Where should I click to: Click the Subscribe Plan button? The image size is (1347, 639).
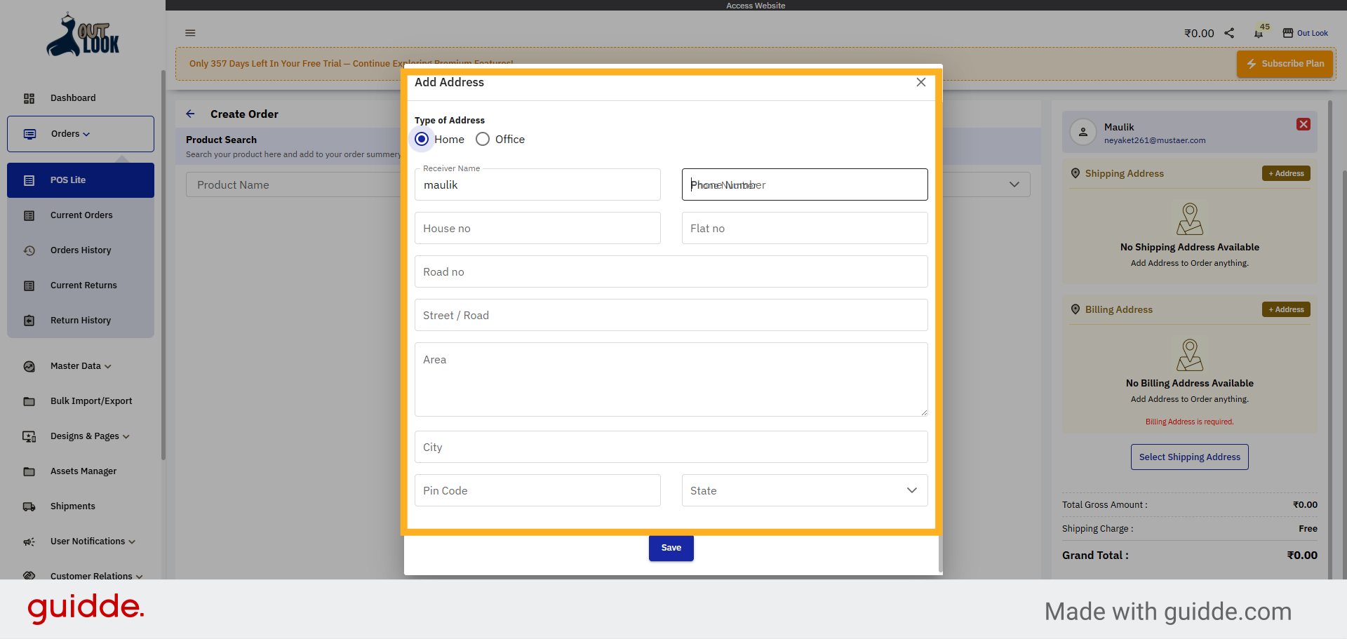tap(1285, 63)
